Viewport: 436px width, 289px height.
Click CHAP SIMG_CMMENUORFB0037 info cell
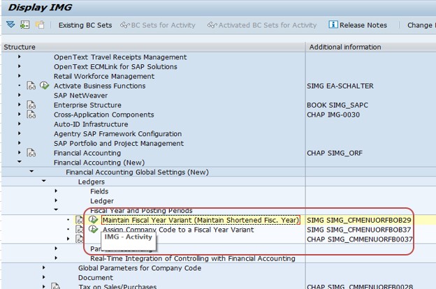360,239
